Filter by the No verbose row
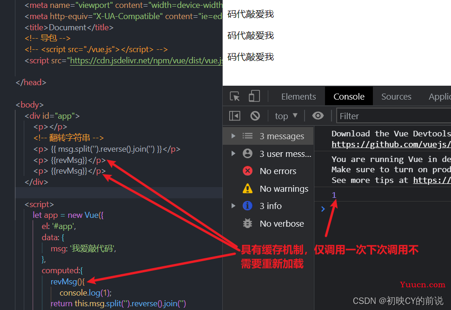Image resolution: width=451 pixels, height=310 pixels. [268, 223]
